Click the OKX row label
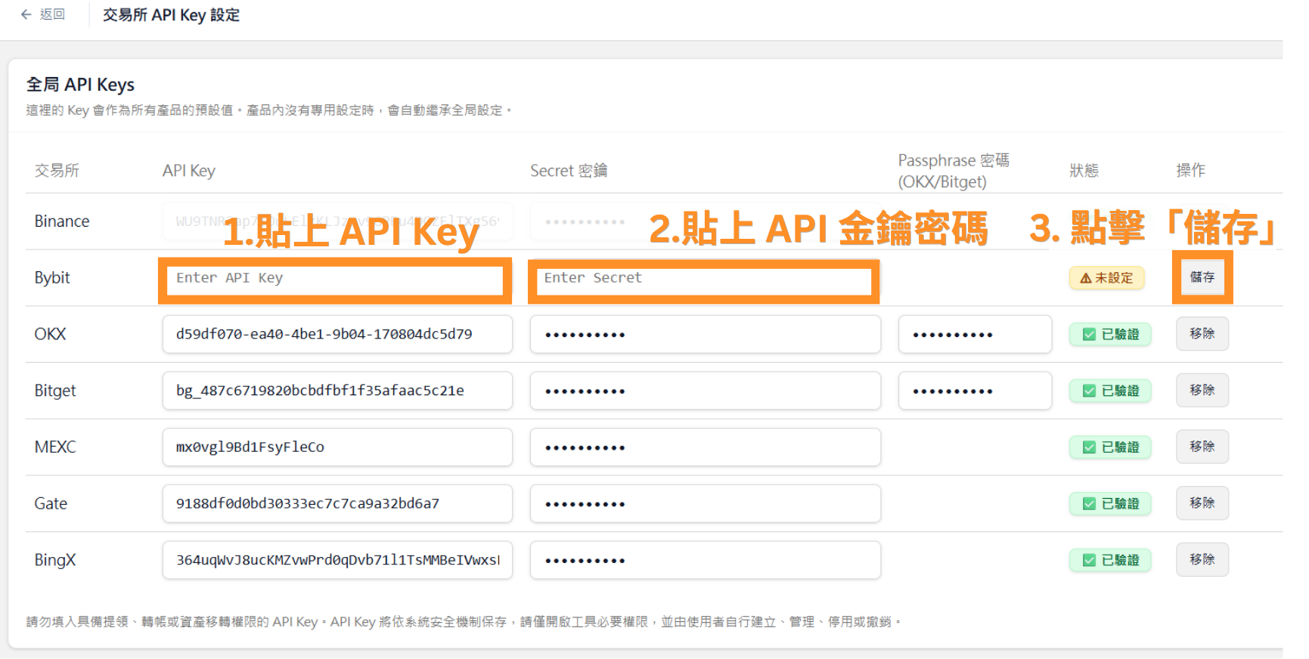This screenshot has width=1309, height=659. (x=50, y=334)
